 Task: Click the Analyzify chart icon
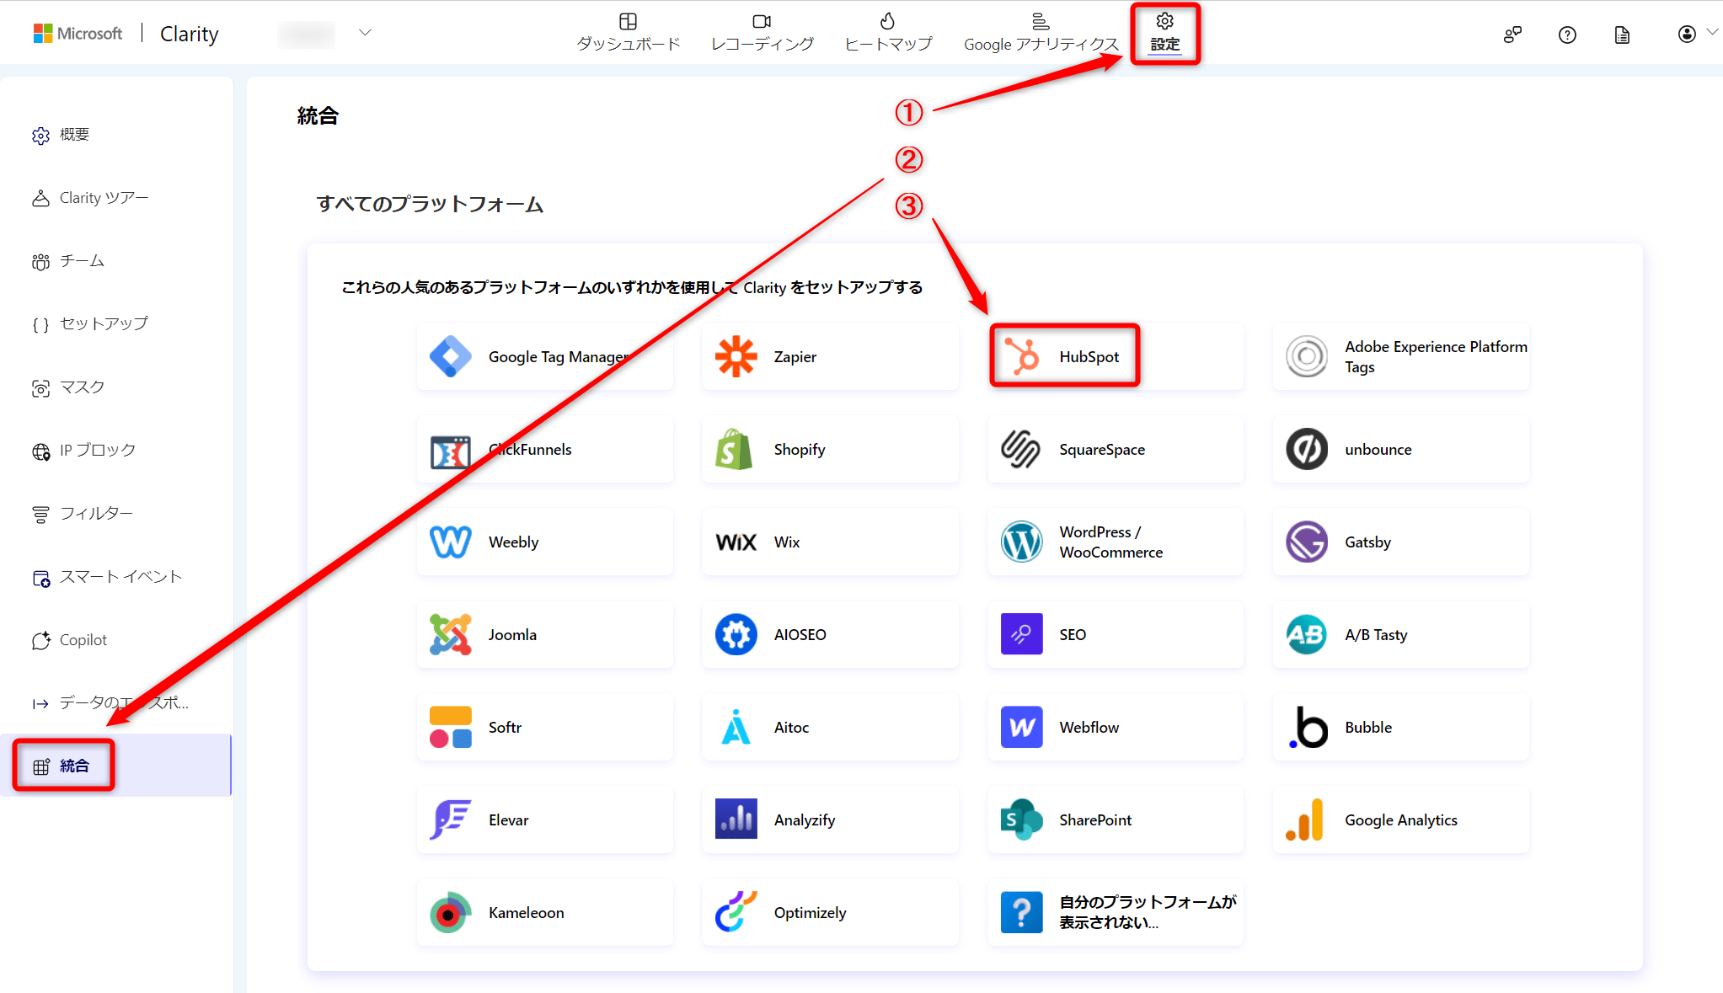736,819
